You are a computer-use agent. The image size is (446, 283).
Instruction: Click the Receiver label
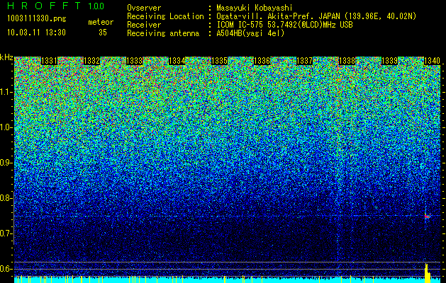point(144,25)
